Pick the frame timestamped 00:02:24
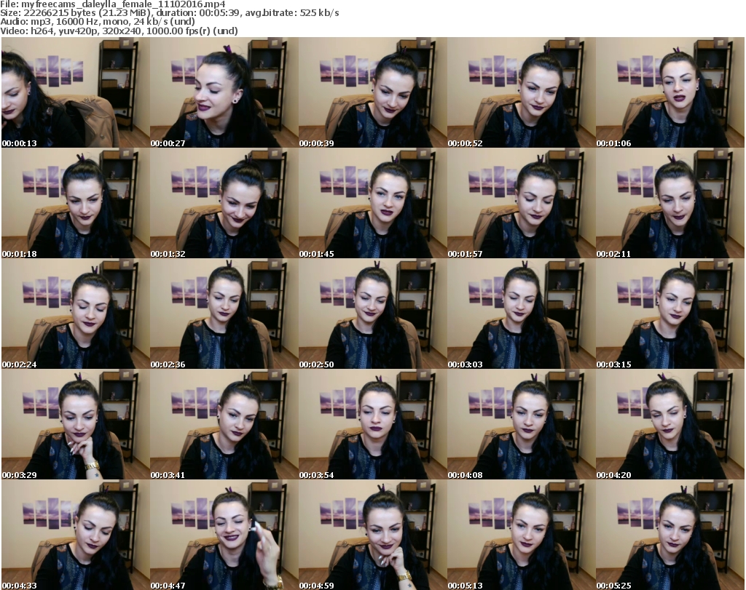This screenshot has width=746, height=590. click(x=75, y=314)
